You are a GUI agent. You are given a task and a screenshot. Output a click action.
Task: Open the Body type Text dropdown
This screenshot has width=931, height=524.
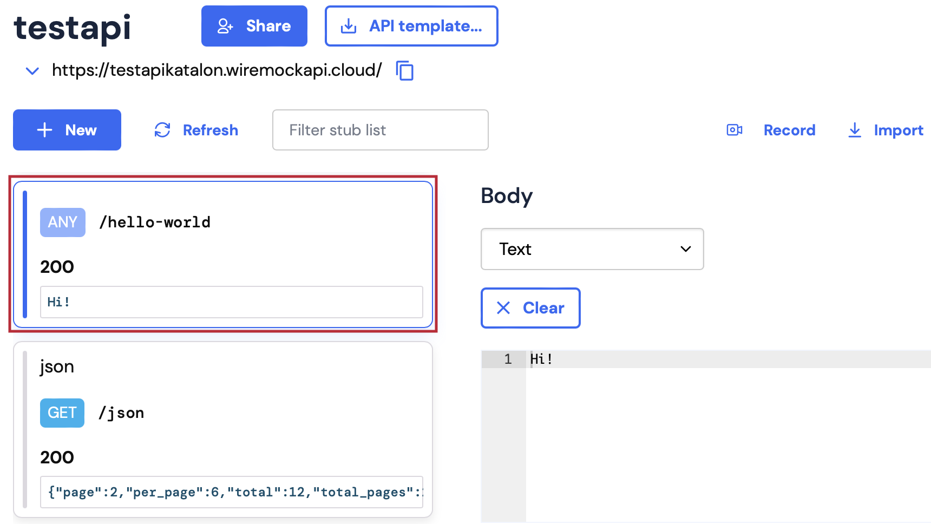[x=592, y=249]
